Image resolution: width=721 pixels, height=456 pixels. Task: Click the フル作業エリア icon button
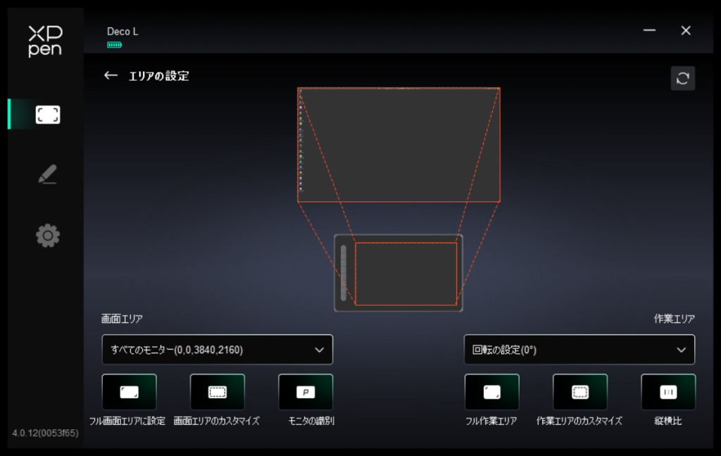(x=491, y=392)
